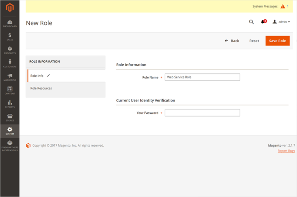Open the Marketing menu
Image resolution: width=297 pixels, height=197 pixels.
[x=10, y=77]
